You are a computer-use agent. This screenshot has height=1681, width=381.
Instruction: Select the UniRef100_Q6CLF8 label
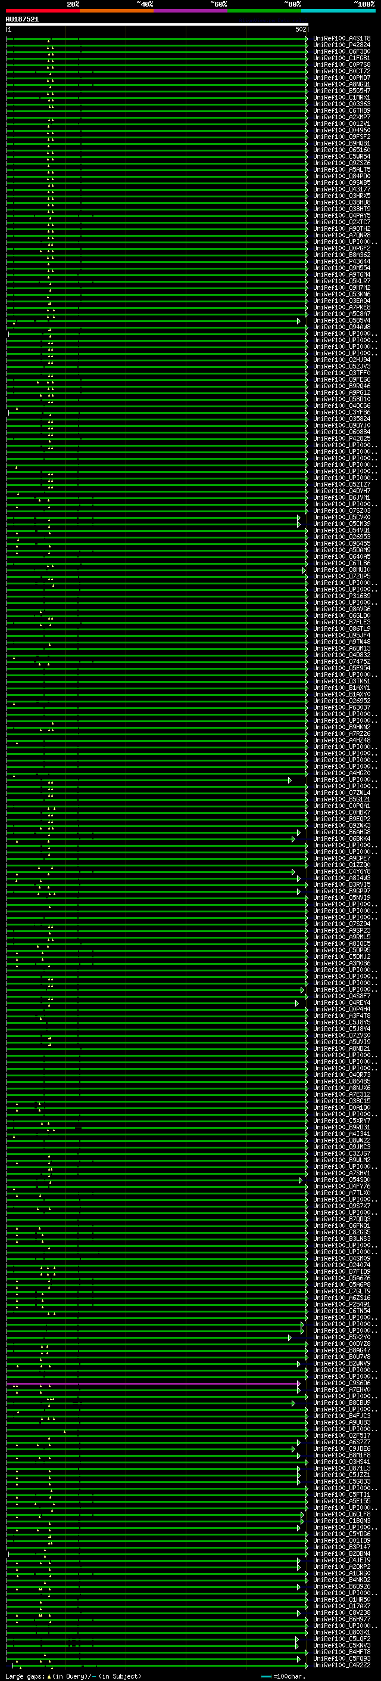coord(342,1514)
